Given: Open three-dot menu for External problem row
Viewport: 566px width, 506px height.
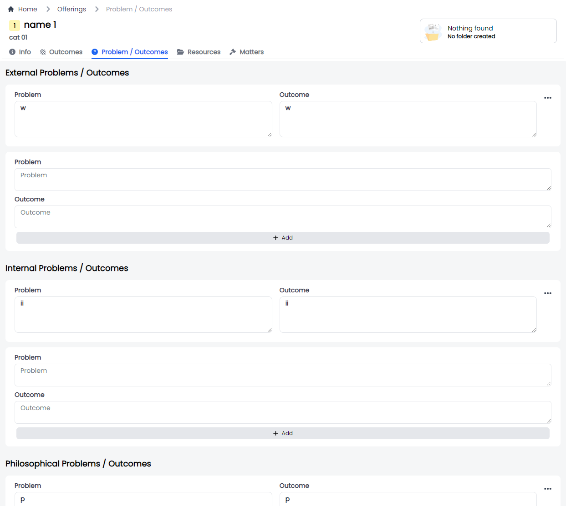Looking at the screenshot, I should pyautogui.click(x=547, y=98).
